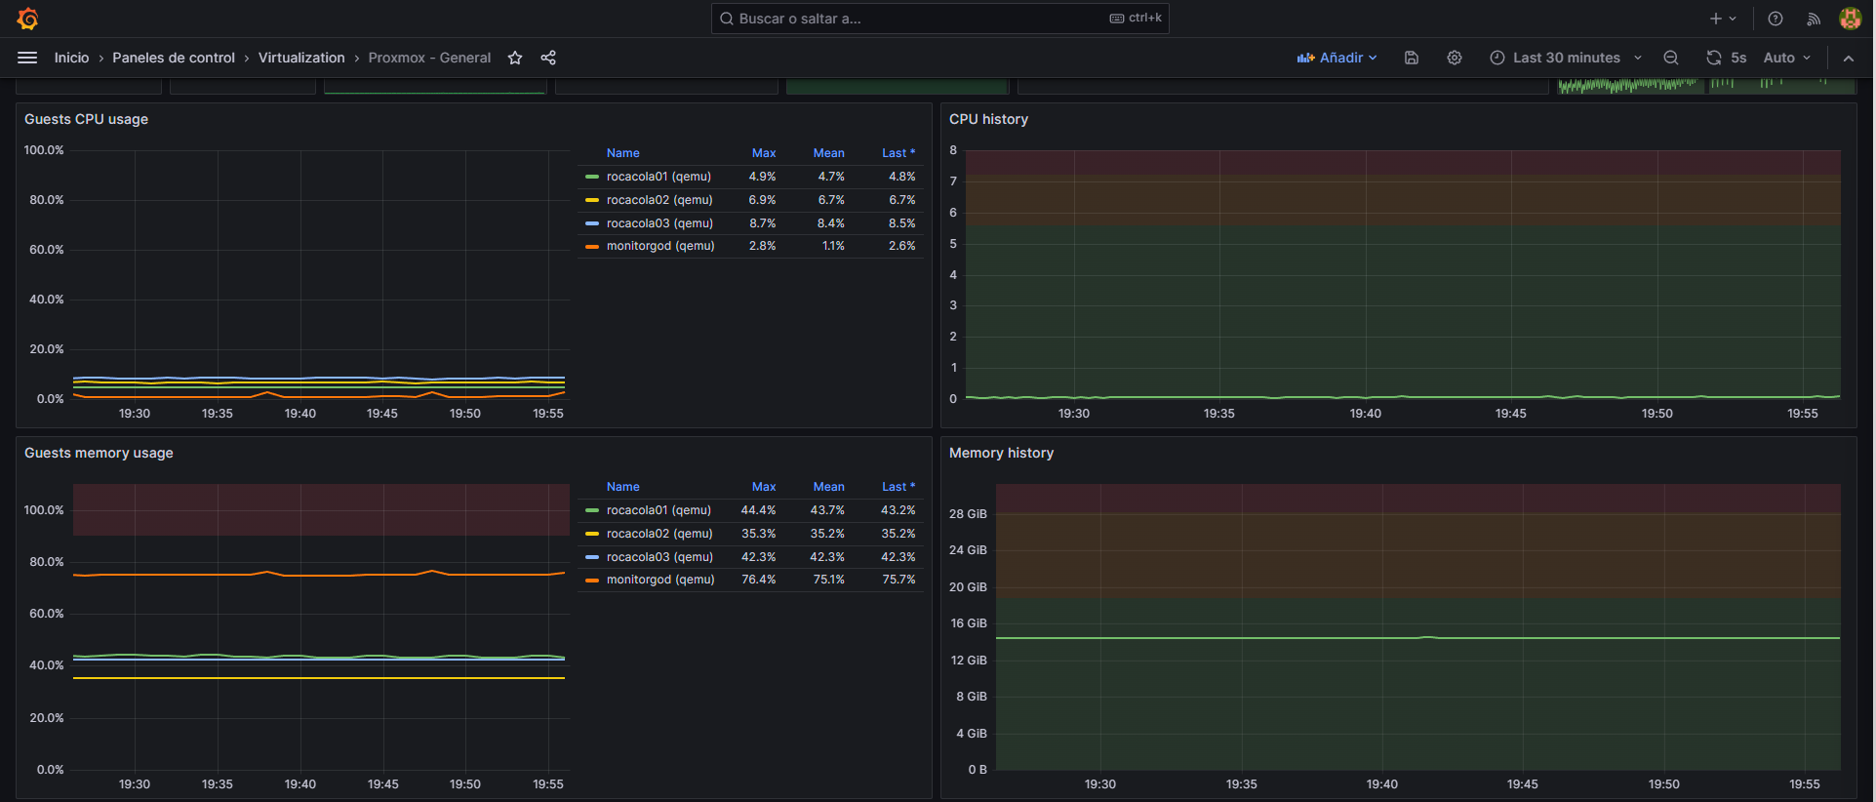
Task: Open the hamburger navigation menu
Action: pos(27,58)
